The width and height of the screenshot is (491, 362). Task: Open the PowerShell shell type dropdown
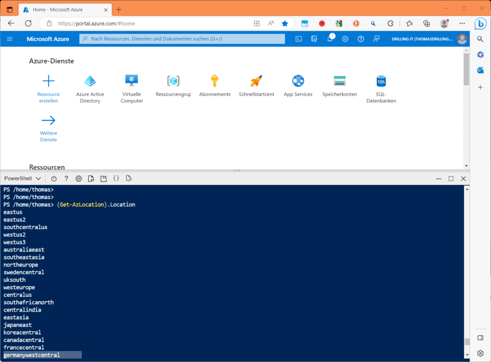pos(23,178)
